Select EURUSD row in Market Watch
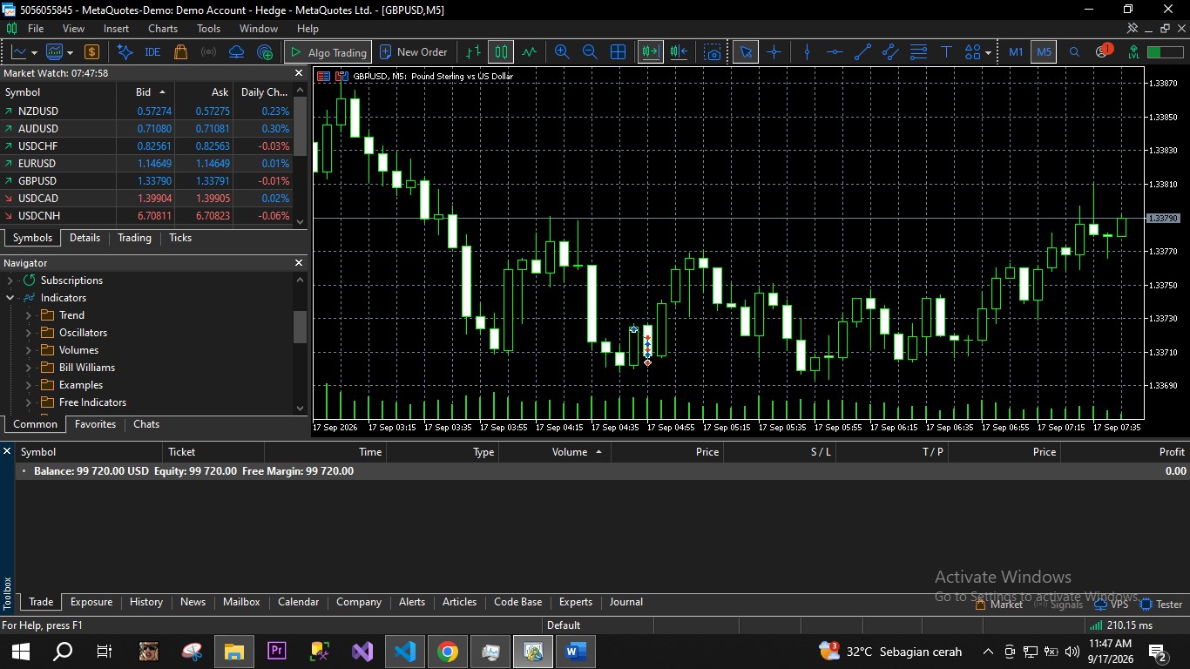 [x=146, y=164]
